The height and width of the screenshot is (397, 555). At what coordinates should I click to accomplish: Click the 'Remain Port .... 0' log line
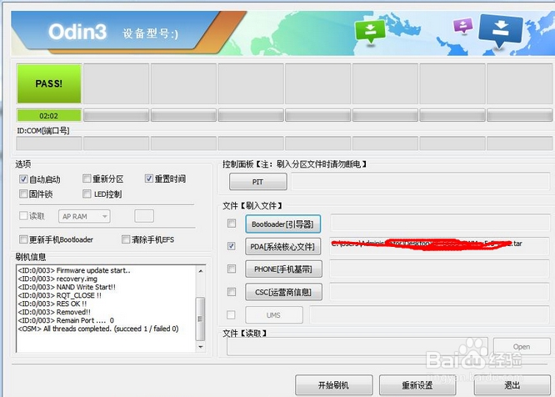click(66, 320)
